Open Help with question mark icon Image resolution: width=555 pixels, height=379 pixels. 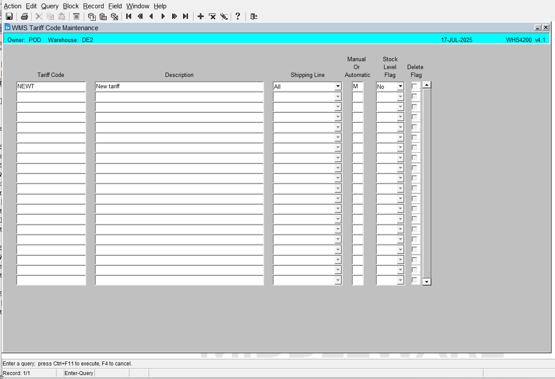pyautogui.click(x=238, y=17)
